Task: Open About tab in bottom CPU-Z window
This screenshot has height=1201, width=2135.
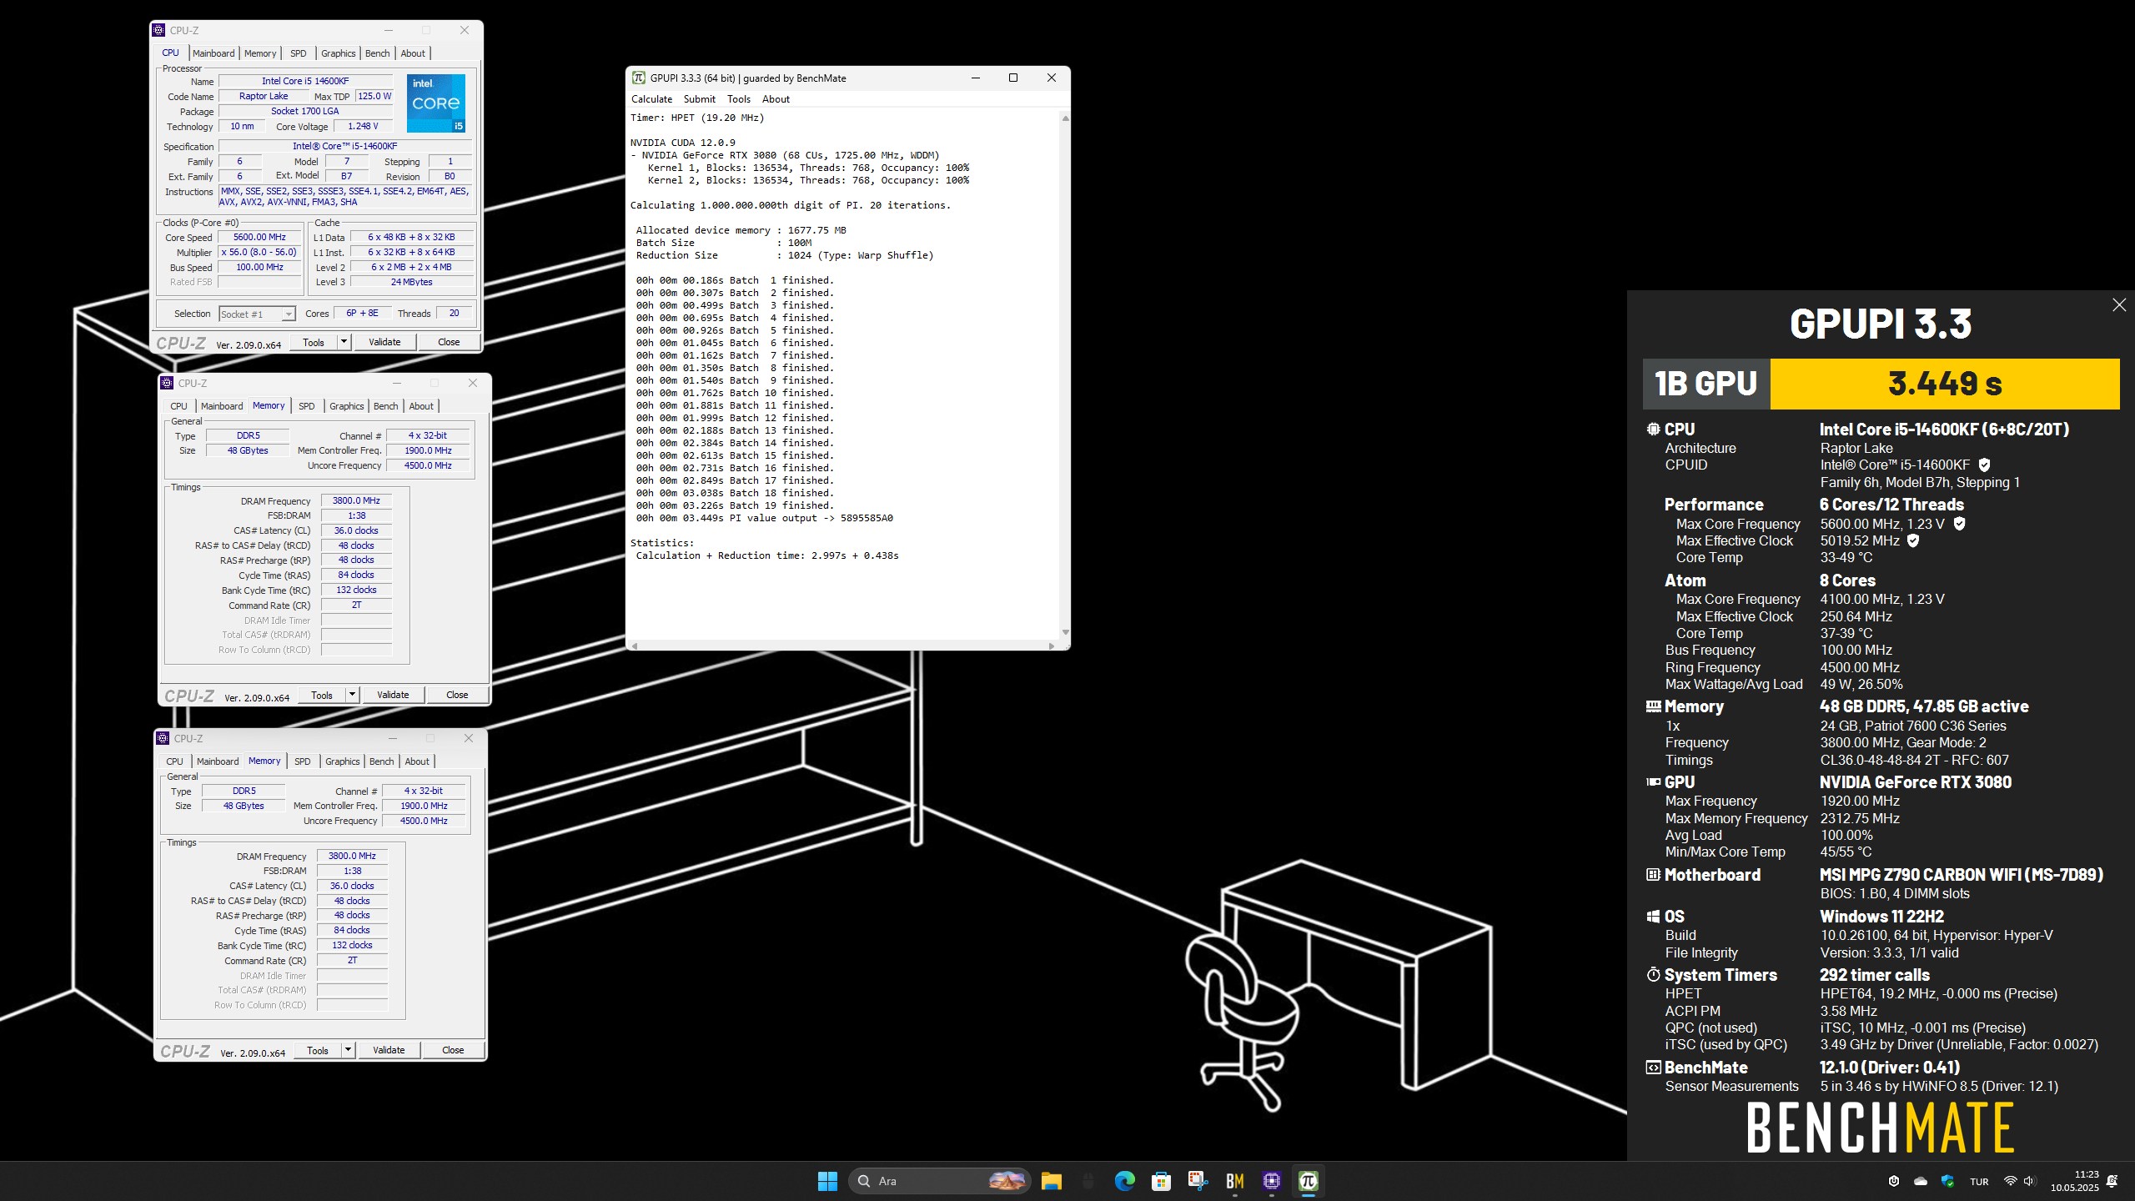Action: (x=417, y=761)
